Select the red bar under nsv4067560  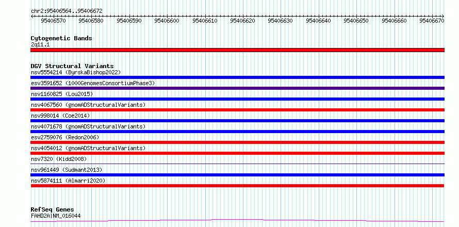click(237, 110)
